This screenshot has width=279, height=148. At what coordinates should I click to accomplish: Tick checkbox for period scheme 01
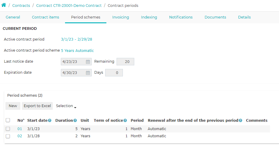(8, 129)
